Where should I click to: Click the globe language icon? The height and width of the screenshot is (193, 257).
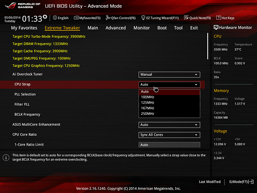[55, 18]
